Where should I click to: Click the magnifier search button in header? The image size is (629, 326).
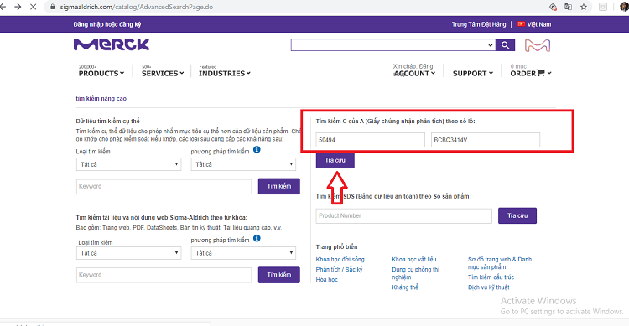tap(506, 45)
